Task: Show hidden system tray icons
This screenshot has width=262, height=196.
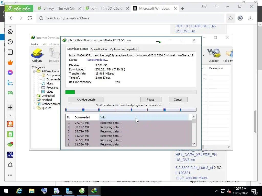Action: coord(216,191)
